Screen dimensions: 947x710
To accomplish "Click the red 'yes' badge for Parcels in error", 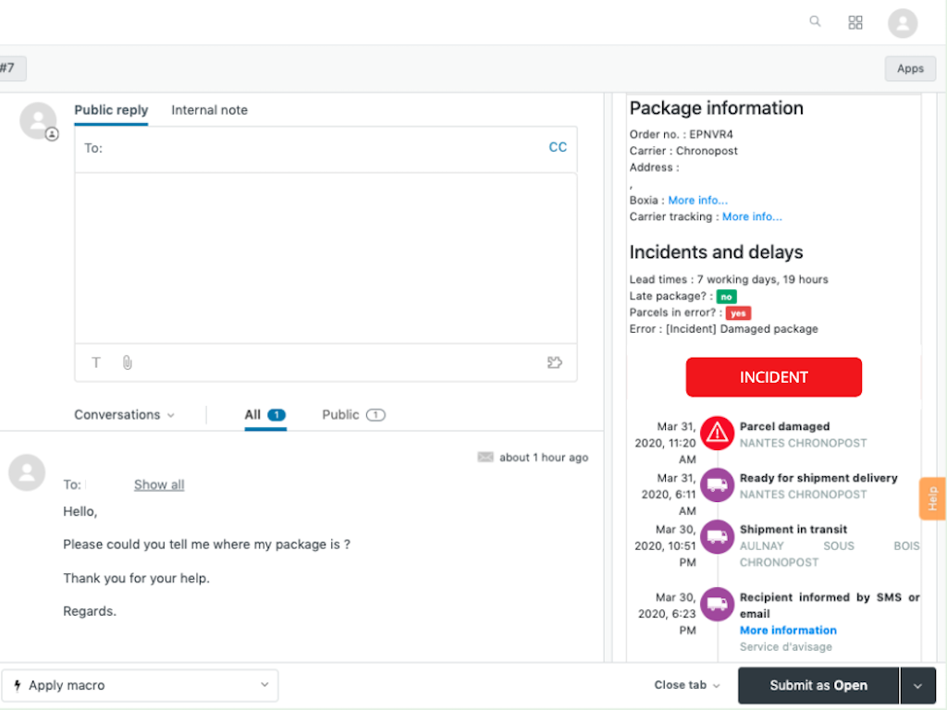I will [738, 312].
